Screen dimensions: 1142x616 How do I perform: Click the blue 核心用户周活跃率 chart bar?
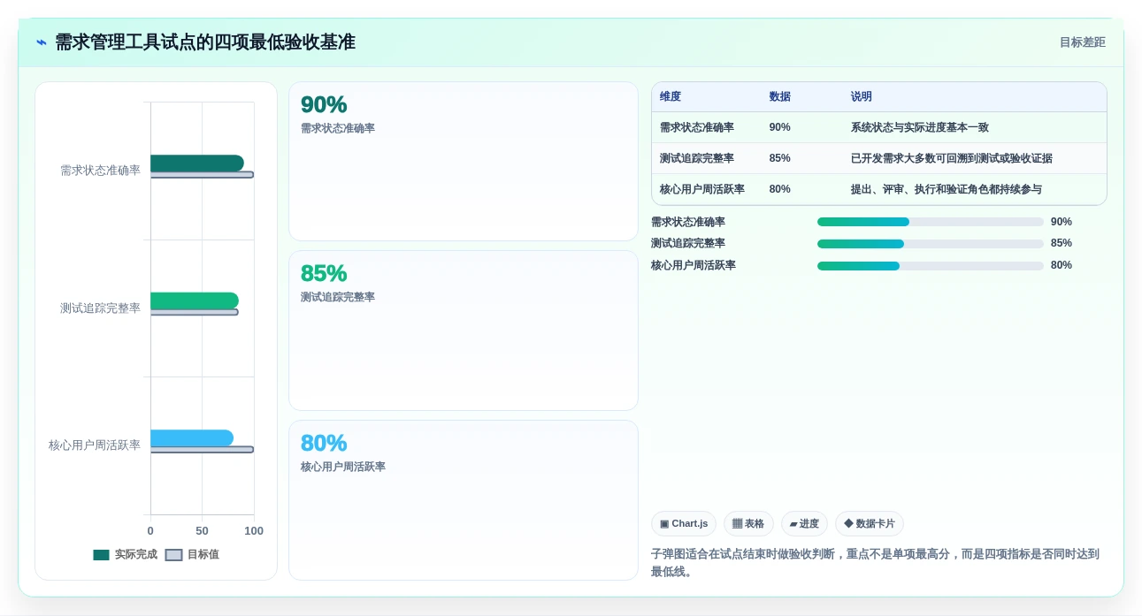click(x=192, y=438)
